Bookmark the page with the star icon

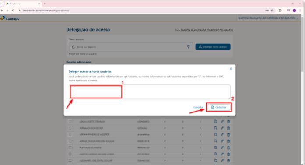[272, 11]
